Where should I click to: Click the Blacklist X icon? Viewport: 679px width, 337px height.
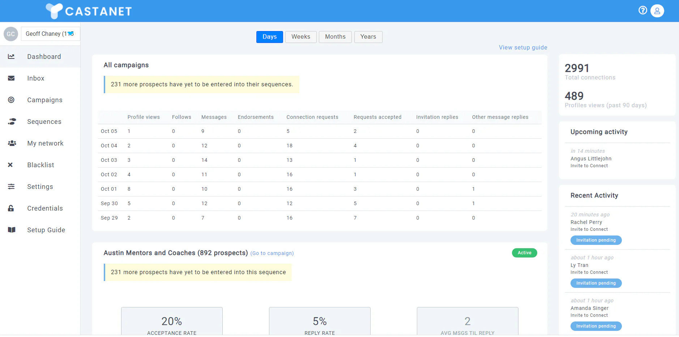point(10,165)
